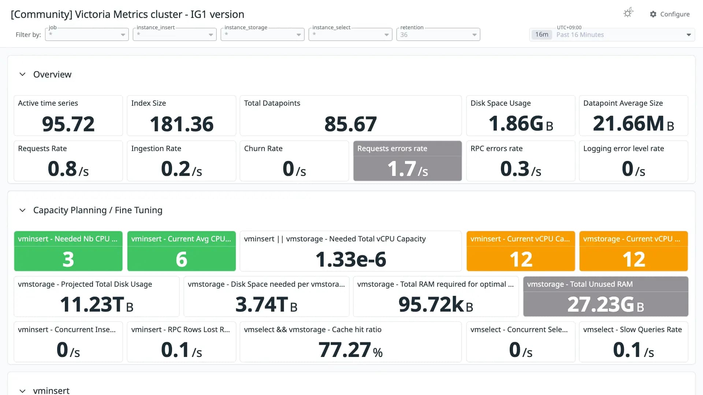
Task: Click the RPC errors rate widget
Action: point(521,161)
